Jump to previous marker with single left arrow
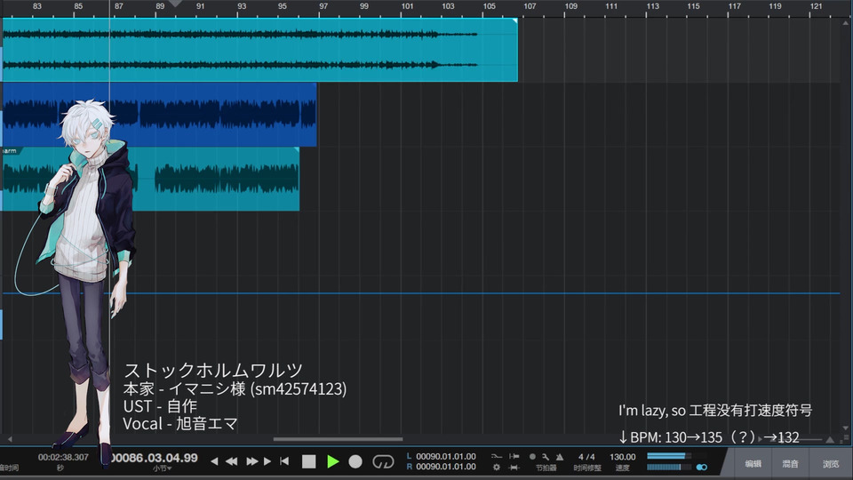This screenshot has height=480, width=853. [214, 461]
